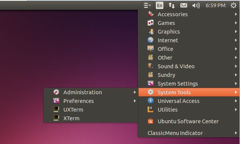This screenshot has width=240, height=144.
Task: Open the mail envelope messaging indicator
Action: tap(184, 6)
